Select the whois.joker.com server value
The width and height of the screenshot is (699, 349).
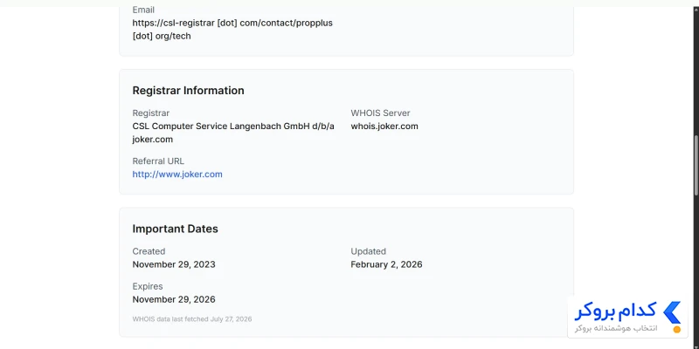pos(384,126)
